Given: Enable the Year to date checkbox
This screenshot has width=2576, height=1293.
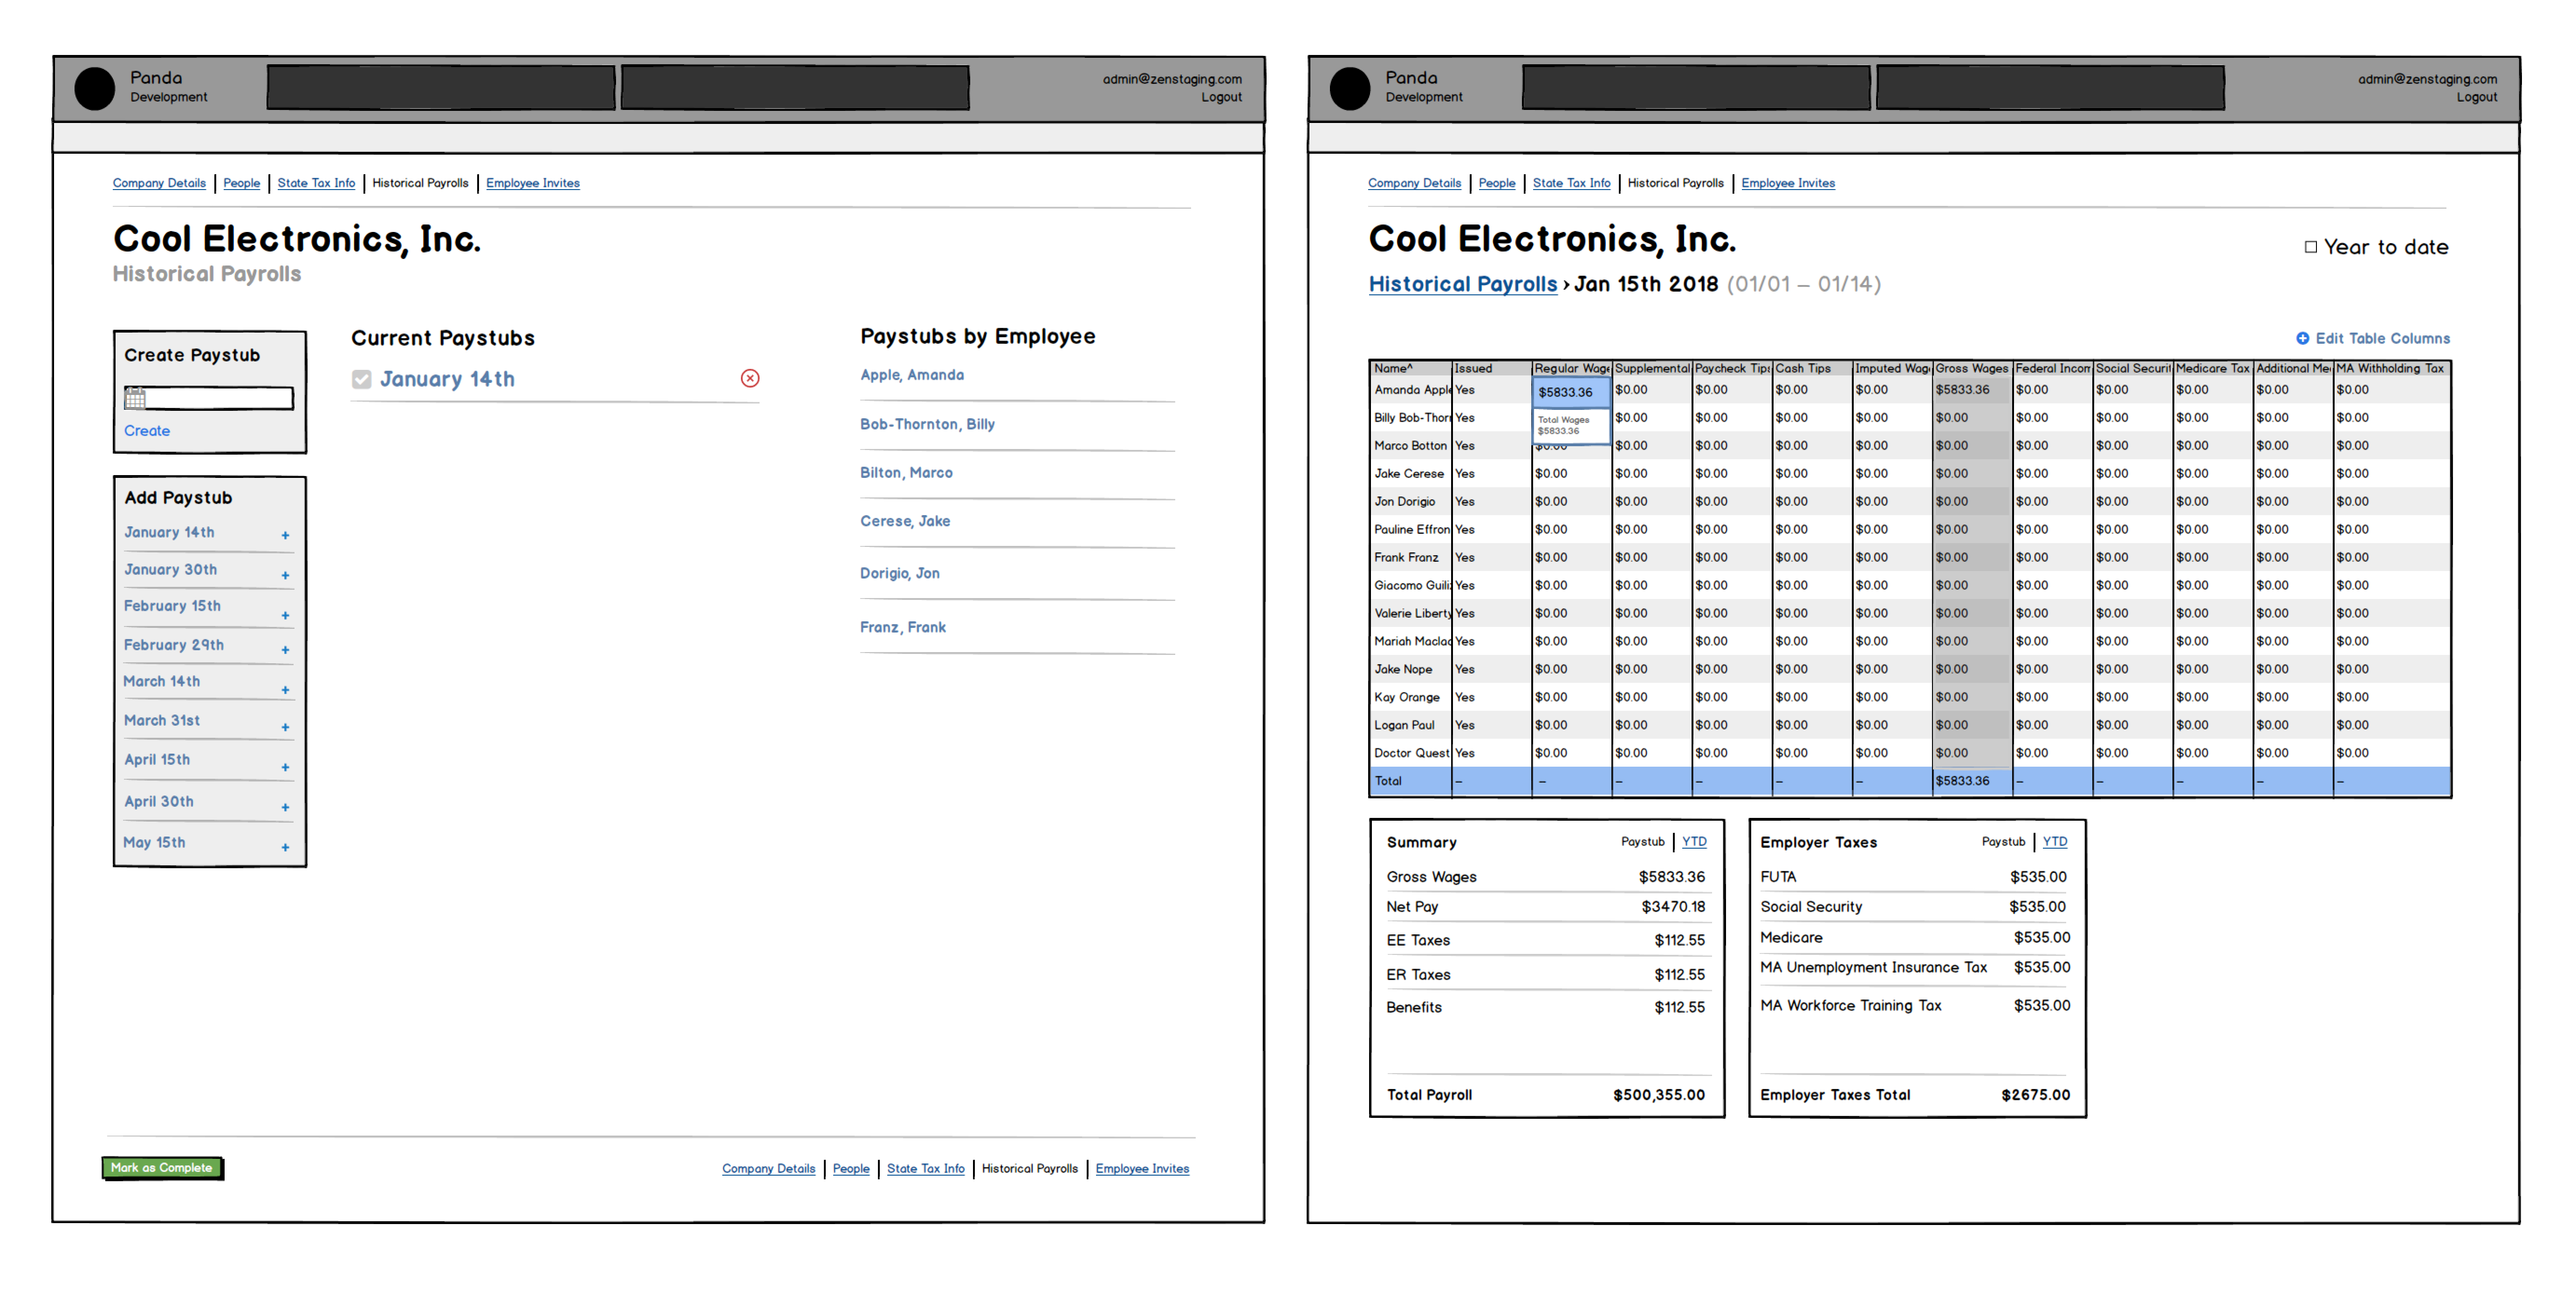Looking at the screenshot, I should (x=2311, y=247).
